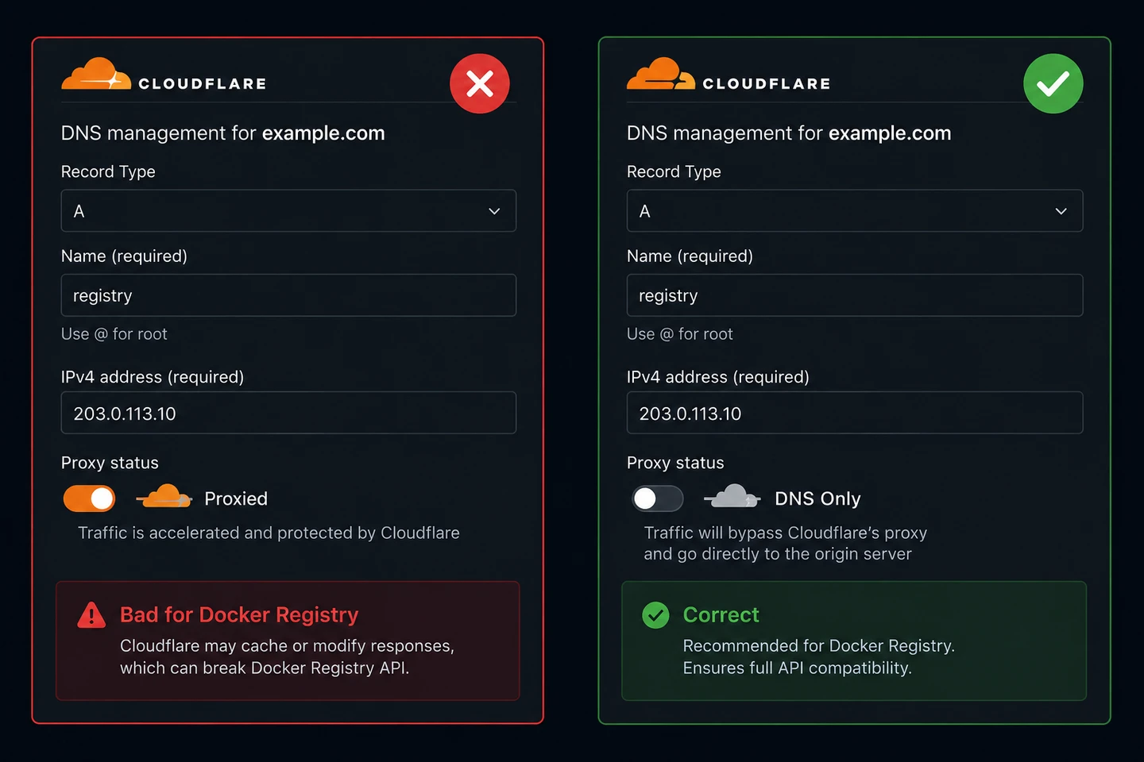Image resolution: width=1144 pixels, height=762 pixels.
Task: Click the chevron arrow of left Record Type
Action: point(494,211)
